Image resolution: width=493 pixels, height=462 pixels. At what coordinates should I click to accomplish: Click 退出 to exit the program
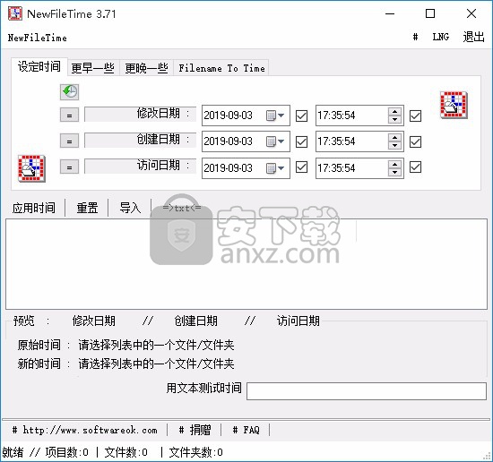coord(473,37)
